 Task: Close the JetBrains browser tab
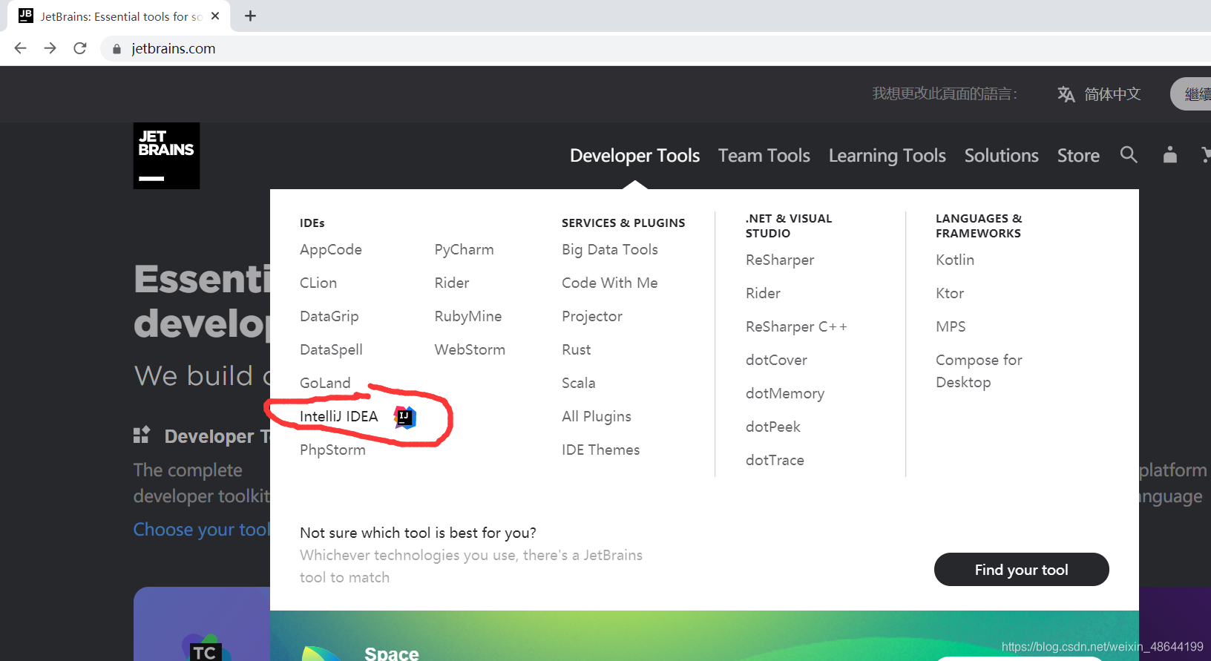pyautogui.click(x=215, y=16)
